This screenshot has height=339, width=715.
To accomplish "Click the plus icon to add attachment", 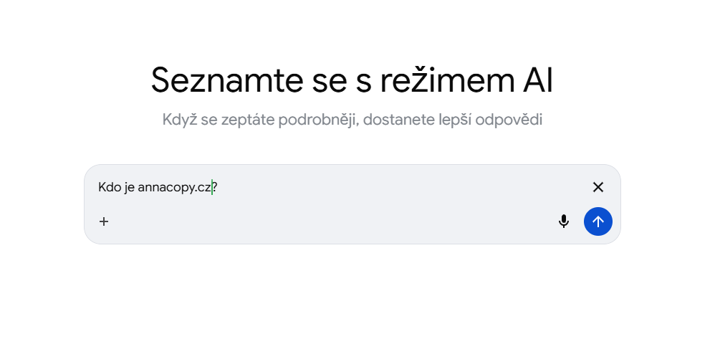I will tap(104, 221).
